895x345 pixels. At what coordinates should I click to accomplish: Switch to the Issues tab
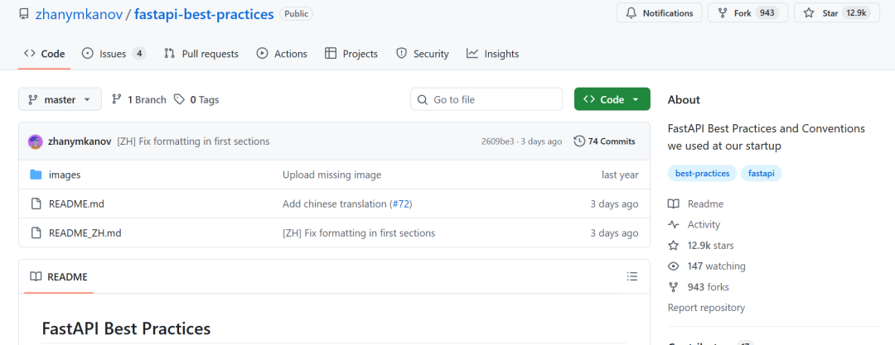[113, 54]
